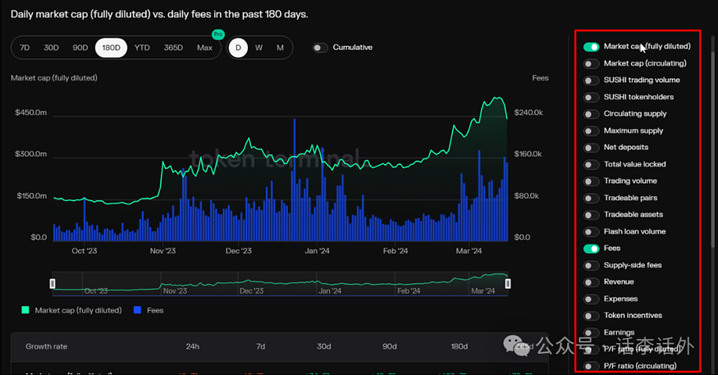Click left handle of range slider
Viewport: 718px width, 375px height.
pos(53,284)
